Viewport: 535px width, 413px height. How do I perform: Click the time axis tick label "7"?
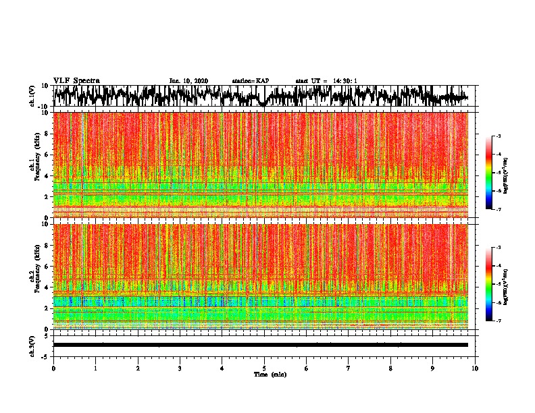tap(349, 368)
